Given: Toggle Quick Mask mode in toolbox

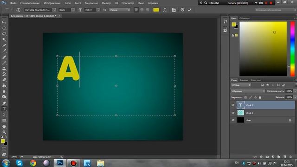Looking at the screenshot, I should (4, 149).
